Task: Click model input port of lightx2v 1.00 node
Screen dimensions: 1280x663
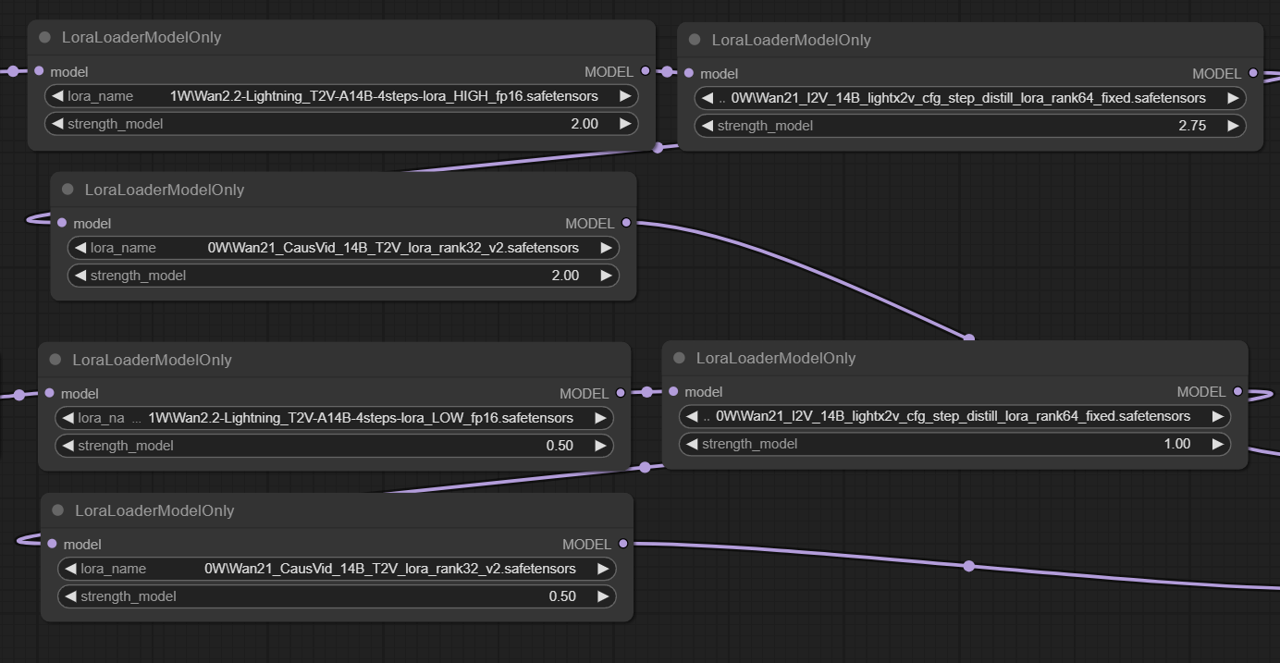Action: pos(673,391)
